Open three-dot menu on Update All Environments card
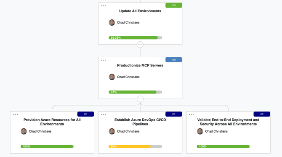The width and height of the screenshot is (282, 157). [104, 6]
